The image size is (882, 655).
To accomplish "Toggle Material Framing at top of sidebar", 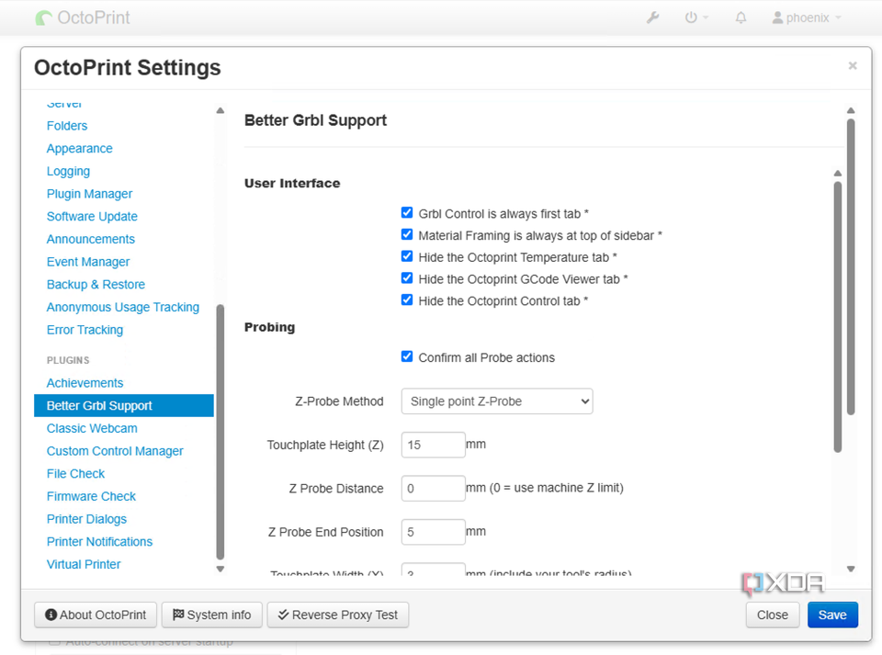I will pos(407,234).
